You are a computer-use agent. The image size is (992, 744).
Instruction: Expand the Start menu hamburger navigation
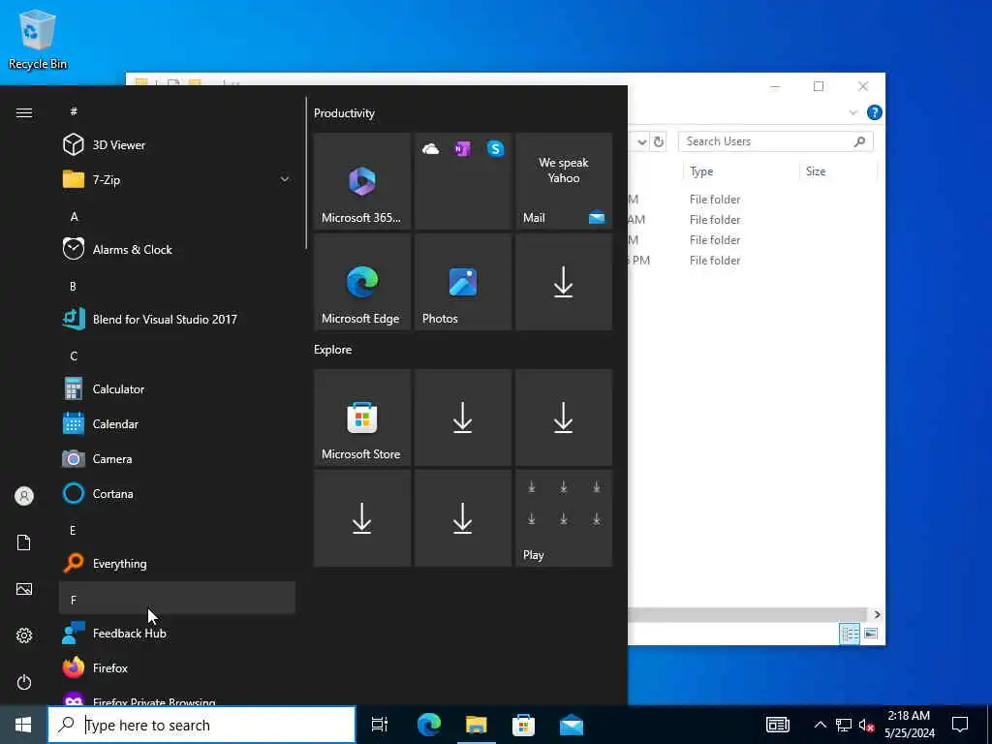click(x=24, y=112)
